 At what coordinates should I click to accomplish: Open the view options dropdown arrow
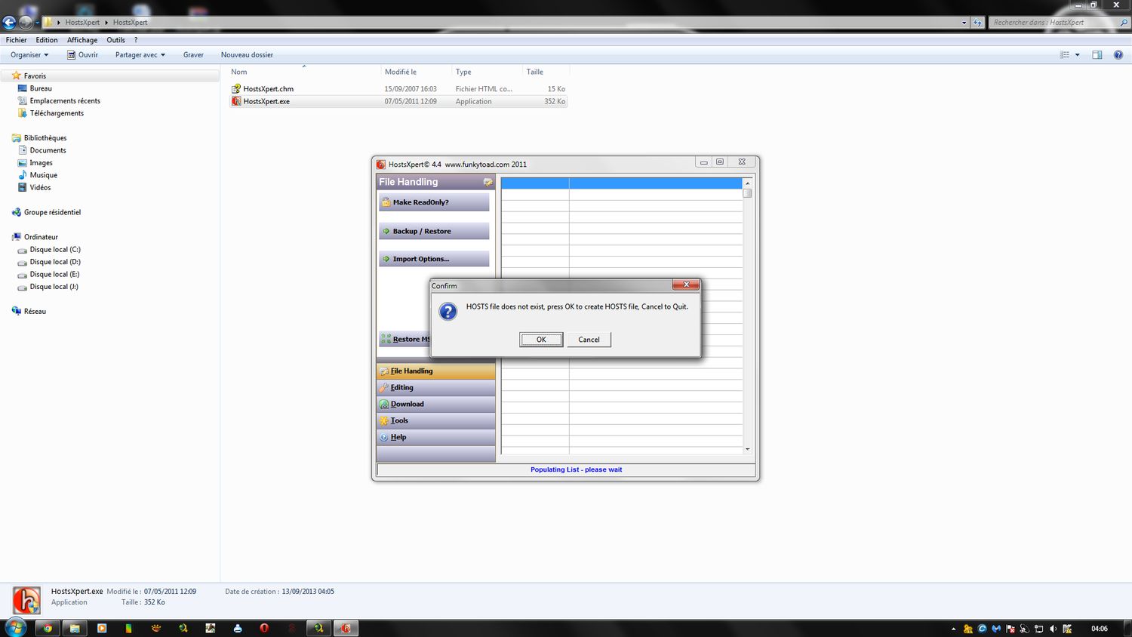tap(1077, 55)
